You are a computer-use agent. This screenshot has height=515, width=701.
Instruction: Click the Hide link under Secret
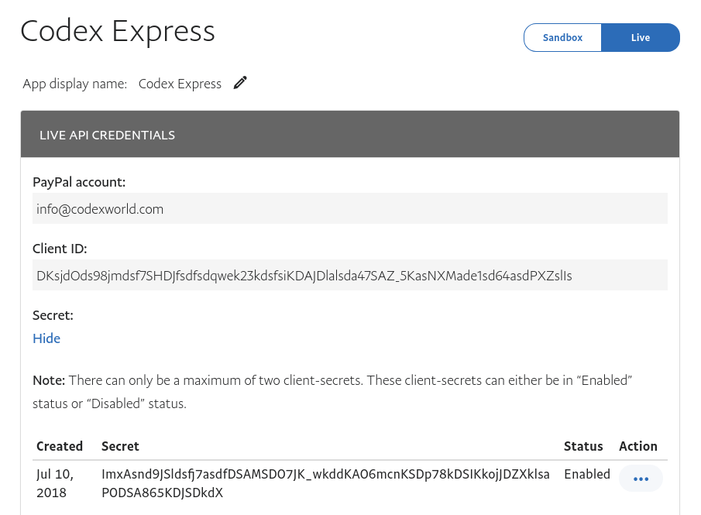[46, 338]
